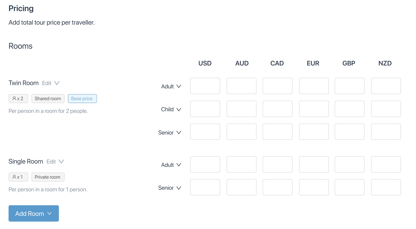The width and height of the screenshot is (416, 229).
Task: Select the Private room chip under Single Room
Action: [x=48, y=177]
